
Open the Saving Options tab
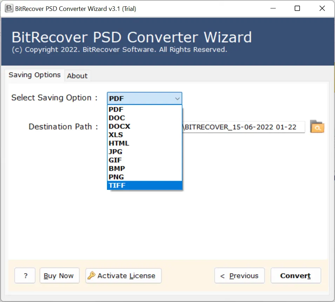[x=35, y=75]
